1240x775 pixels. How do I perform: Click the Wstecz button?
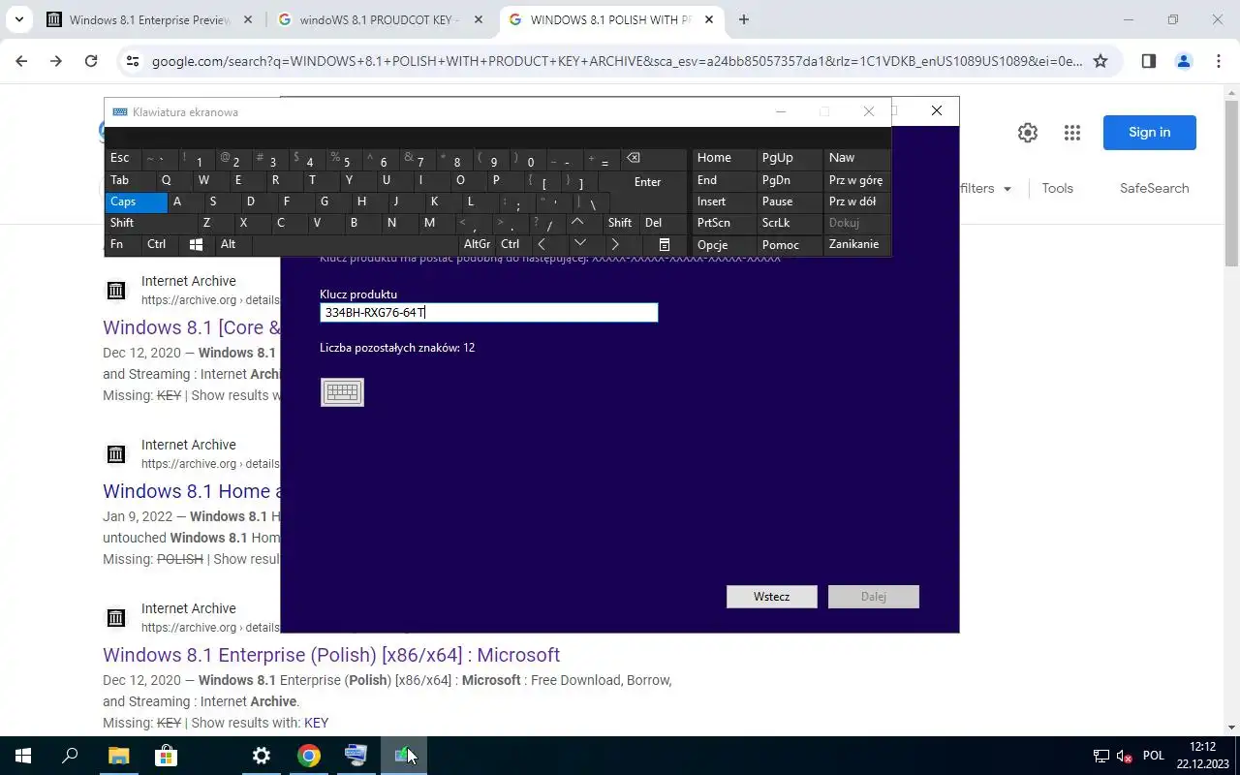772,597
